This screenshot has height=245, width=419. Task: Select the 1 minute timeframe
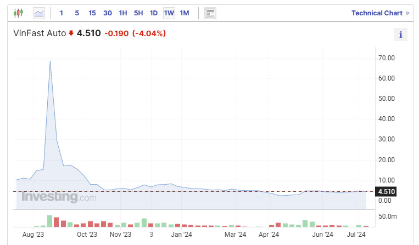click(62, 13)
